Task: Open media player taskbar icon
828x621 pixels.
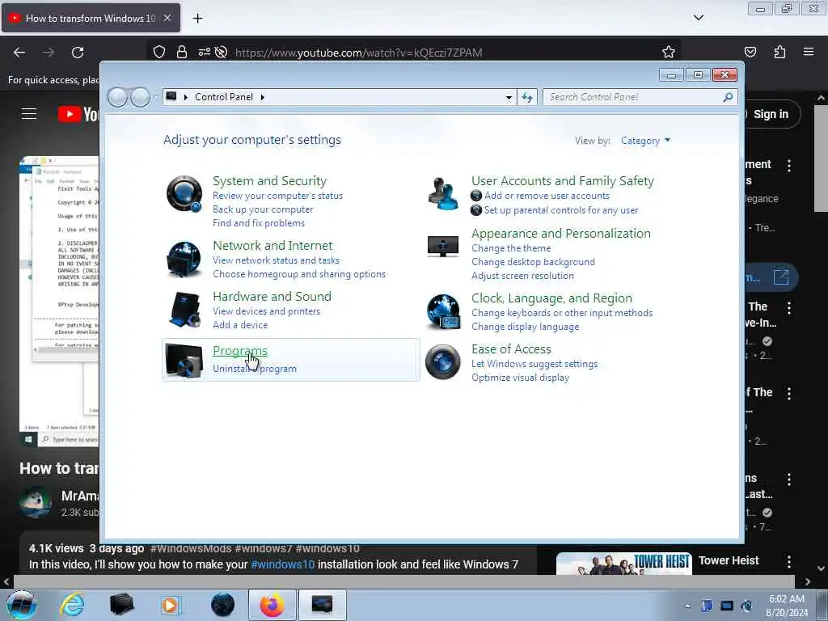Action: coord(171,605)
